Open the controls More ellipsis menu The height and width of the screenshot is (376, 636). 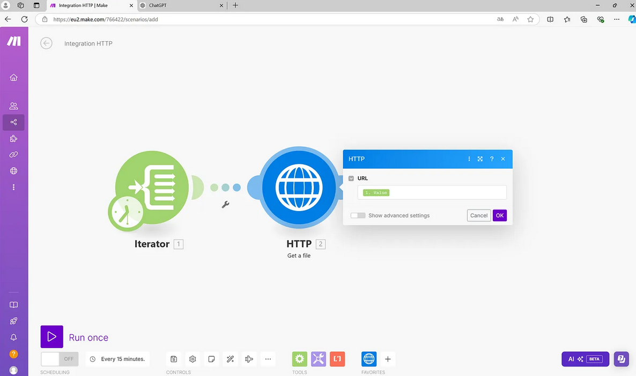point(268,359)
